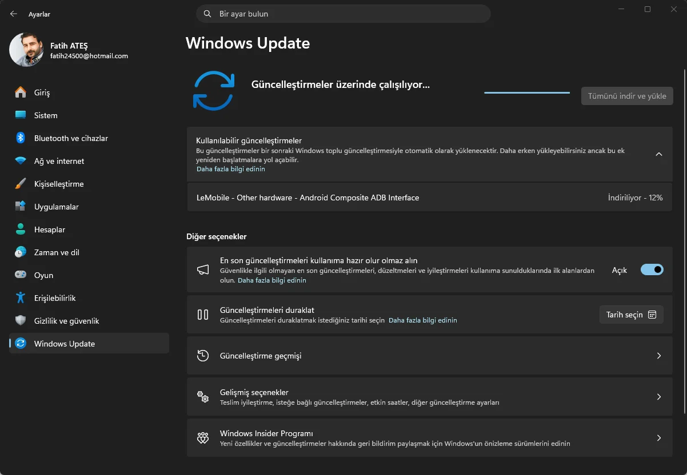Click Daha fazla bilgi edinin under available updates
Viewport: 687px width, 475px height.
231,169
